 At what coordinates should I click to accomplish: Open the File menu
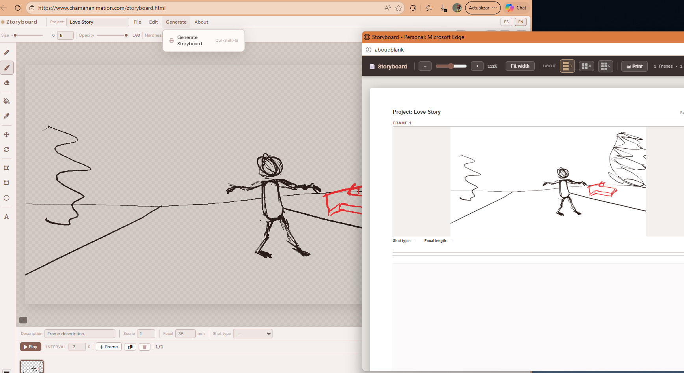coord(137,22)
